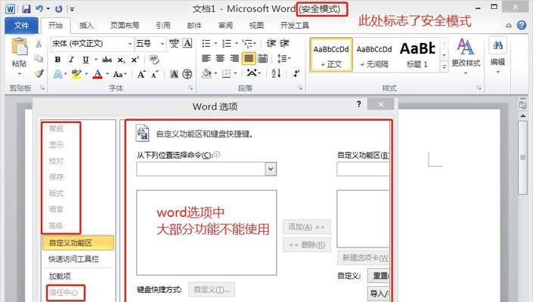Screen dimensions: 533x302
Task: Click the Increase Indent icon
Action: click(284, 43)
